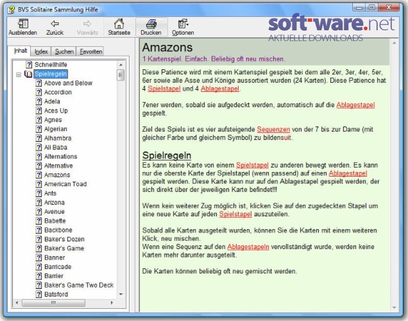Image resolution: width=408 pixels, height=321 pixels.
Task: Click content pane scroll down arrow
Action: (x=395, y=308)
